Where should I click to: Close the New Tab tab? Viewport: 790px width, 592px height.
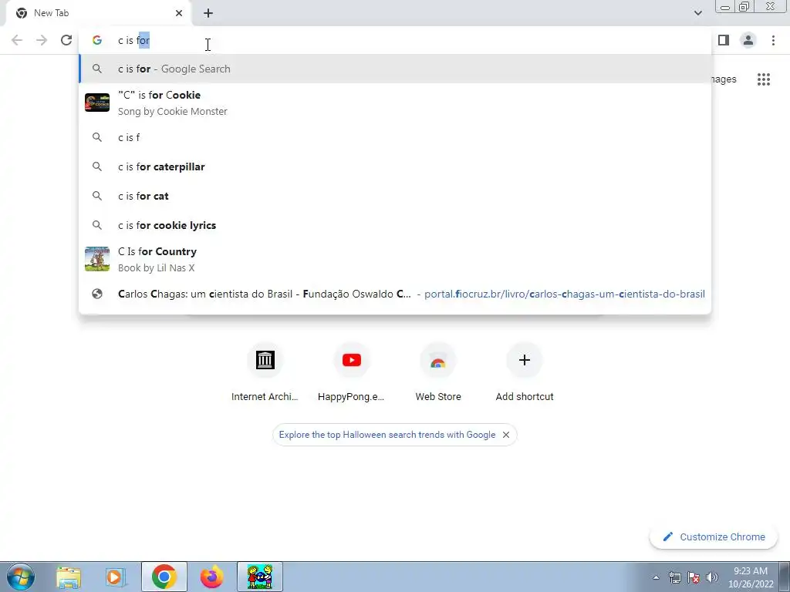coord(179,13)
